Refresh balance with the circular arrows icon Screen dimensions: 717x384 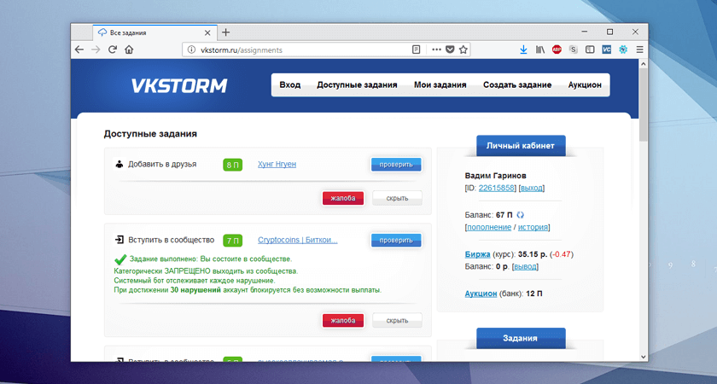520,215
